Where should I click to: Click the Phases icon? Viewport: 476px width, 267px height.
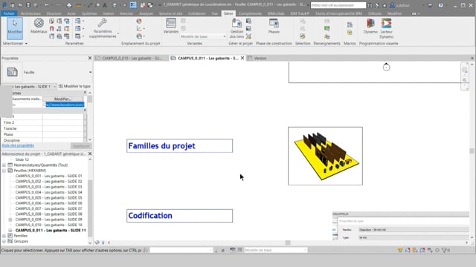tap(274, 26)
